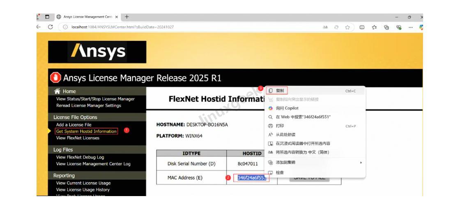
Task: Open View License Management Center Log
Action: [93, 164]
